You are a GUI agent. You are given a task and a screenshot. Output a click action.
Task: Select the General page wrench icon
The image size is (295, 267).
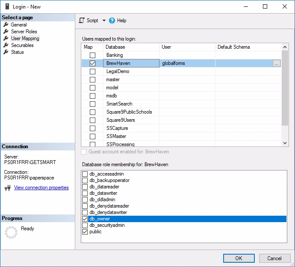click(6, 25)
